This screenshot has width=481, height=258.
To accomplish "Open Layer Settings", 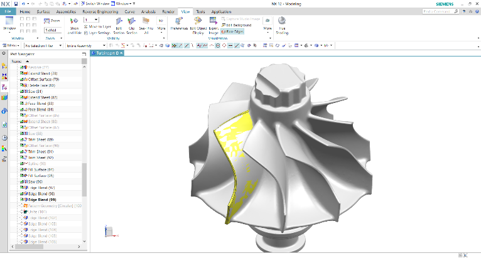I will click(97, 33).
